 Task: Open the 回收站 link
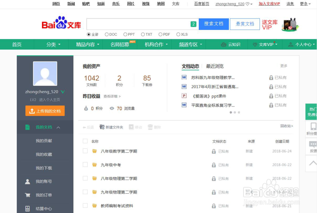(x=287, y=126)
